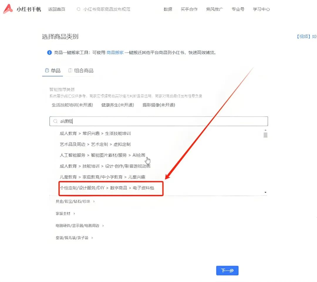
Task: Click the search icon inside the category search field
Action: pos(55,121)
